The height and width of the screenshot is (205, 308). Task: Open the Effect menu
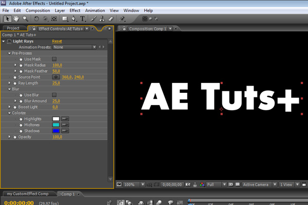75,10
